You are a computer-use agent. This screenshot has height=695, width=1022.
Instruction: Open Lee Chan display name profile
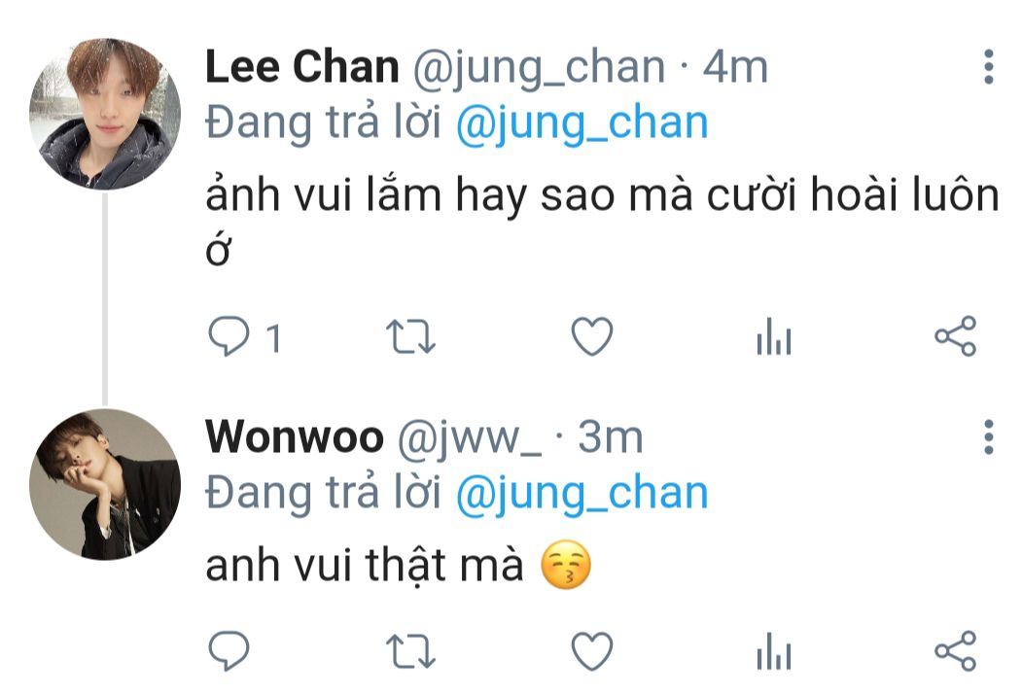[x=301, y=67]
